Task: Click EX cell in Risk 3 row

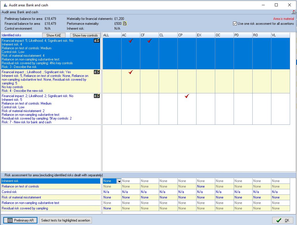Action: (x=206, y=54)
